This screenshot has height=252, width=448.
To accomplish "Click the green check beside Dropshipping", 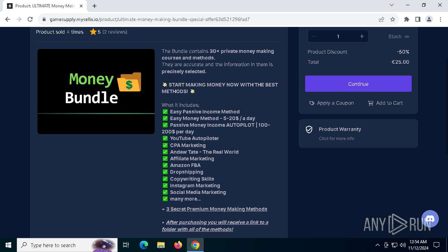I will pos(165,172).
